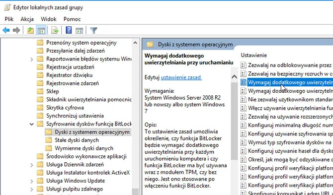Click the tree pane scroll up arrow
The width and height of the screenshot is (333, 195).
point(135,43)
